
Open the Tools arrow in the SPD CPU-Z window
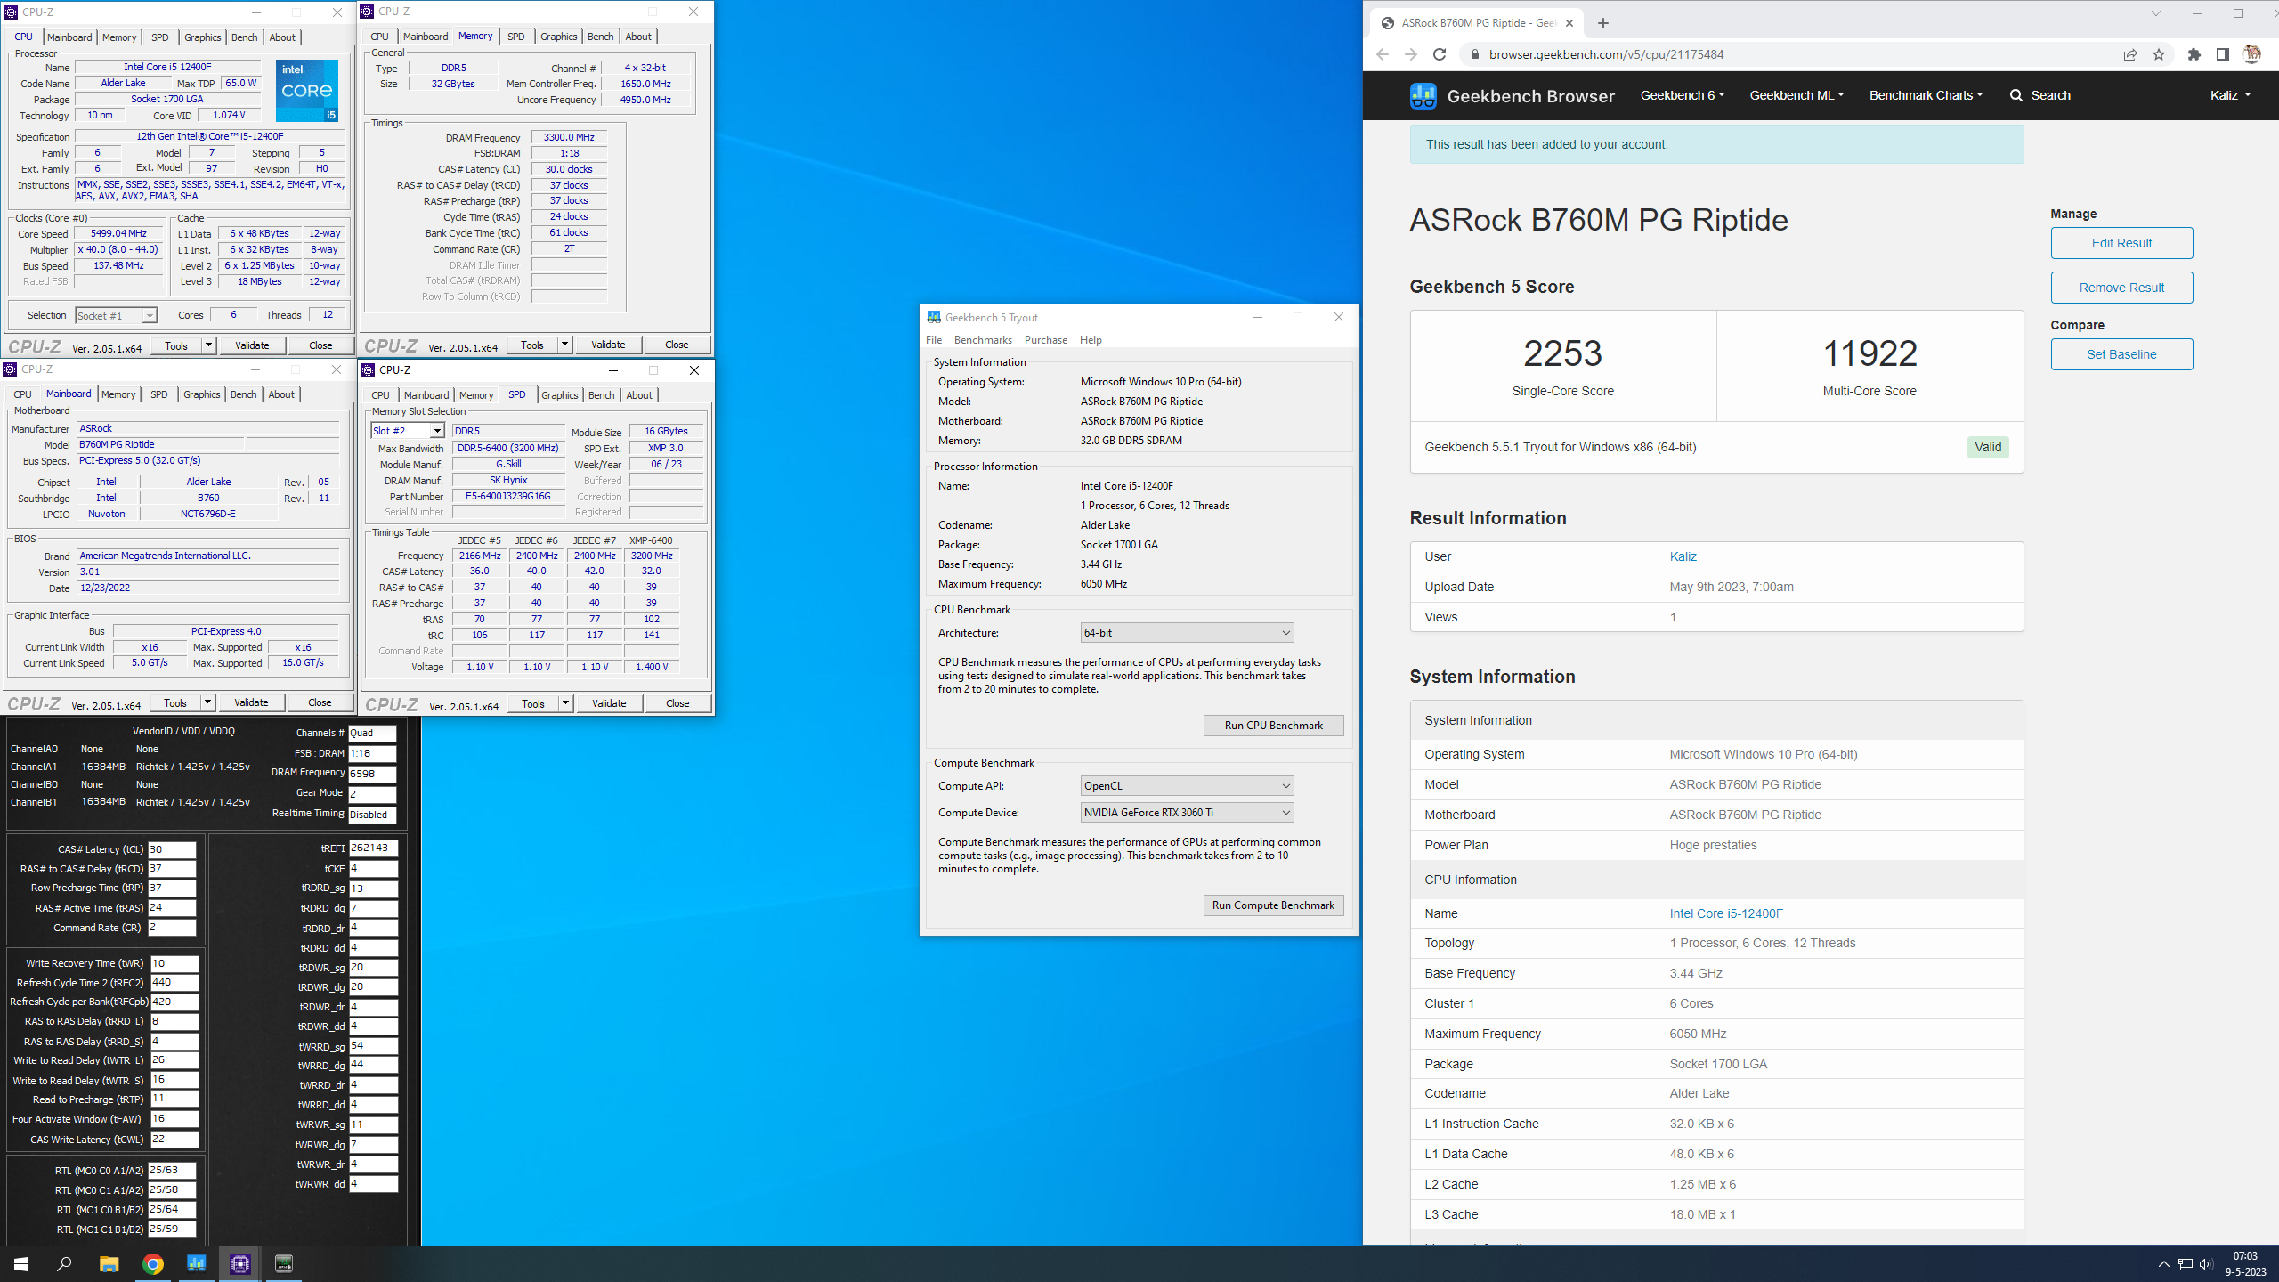coord(564,703)
